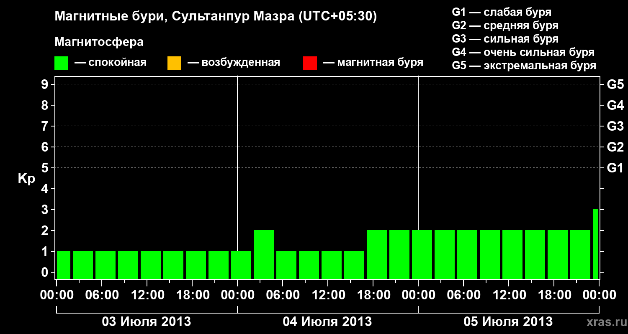
Task: Click the 'G1 — слабая буря' description
Action: 502,12
